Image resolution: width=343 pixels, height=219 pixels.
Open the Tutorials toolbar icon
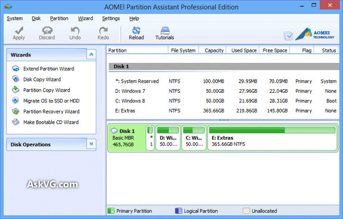(165, 30)
